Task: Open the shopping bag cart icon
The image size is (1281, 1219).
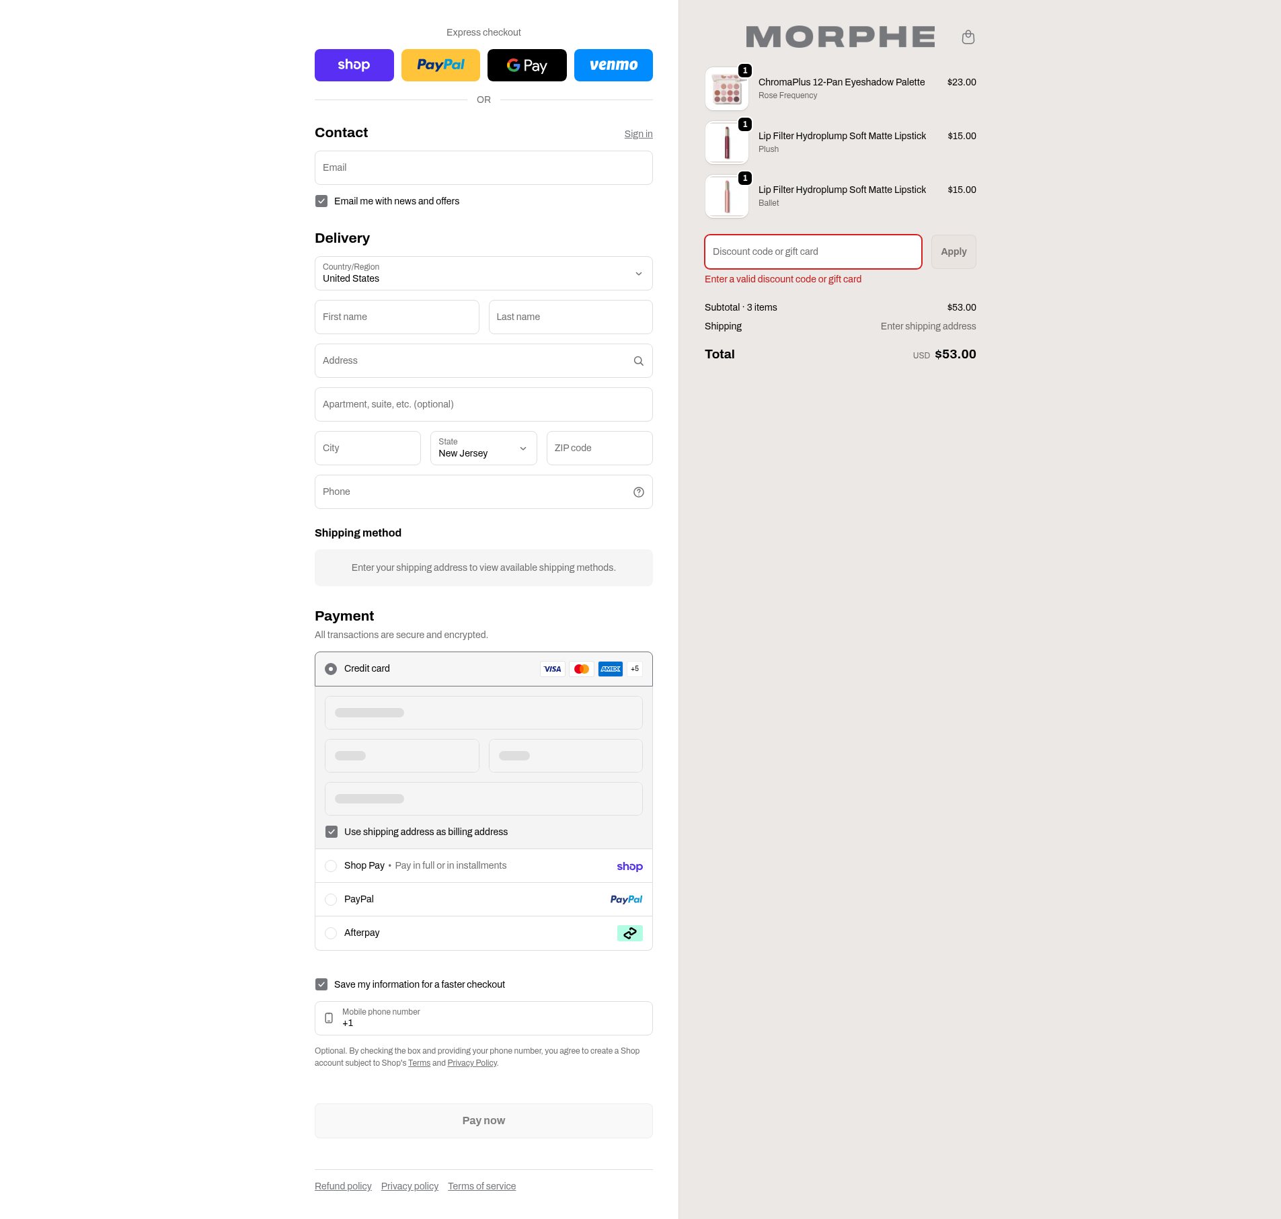Action: [968, 37]
